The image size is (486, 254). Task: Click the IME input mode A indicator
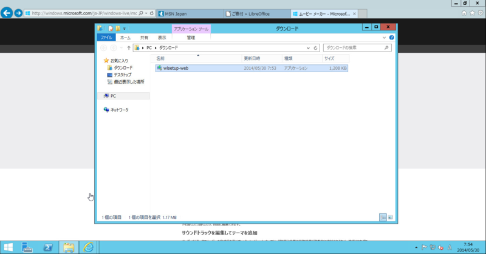pos(450,247)
